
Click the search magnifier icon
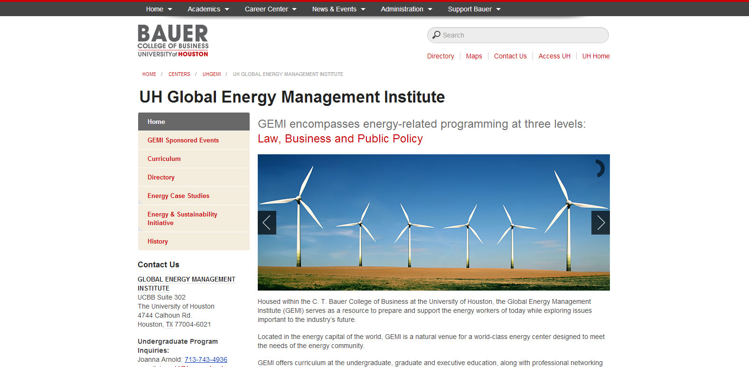(436, 35)
